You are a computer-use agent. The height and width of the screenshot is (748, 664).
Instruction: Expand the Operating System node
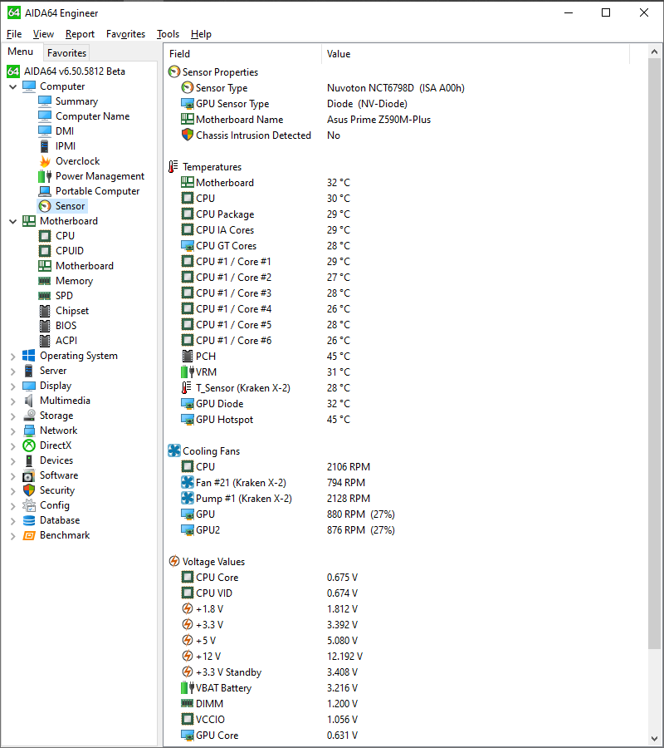tap(12, 356)
